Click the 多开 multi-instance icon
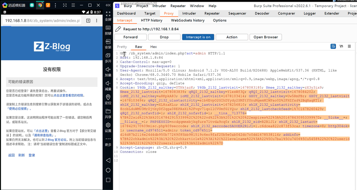 pyautogui.click(x=108, y=58)
